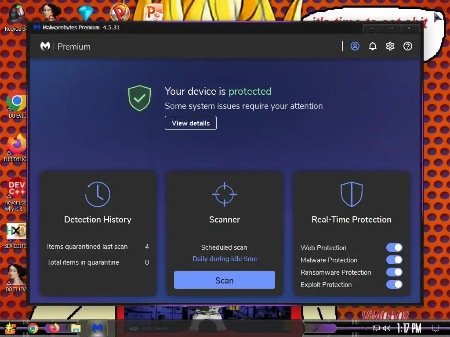Open the Real-Time Protection card title
Image resolution: width=450 pixels, height=337 pixels.
point(352,219)
